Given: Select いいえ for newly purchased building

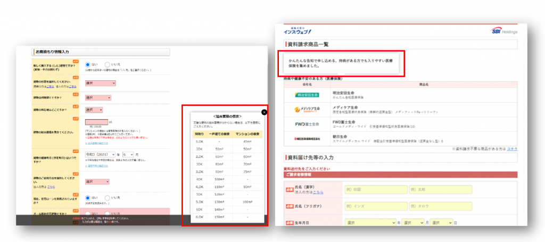Looking at the screenshot, I should 107,64.
